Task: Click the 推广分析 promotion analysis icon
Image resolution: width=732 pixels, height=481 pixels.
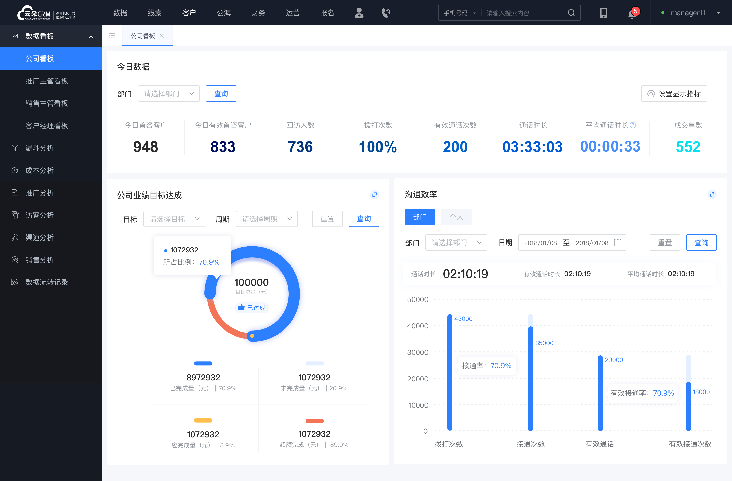Action: click(14, 192)
